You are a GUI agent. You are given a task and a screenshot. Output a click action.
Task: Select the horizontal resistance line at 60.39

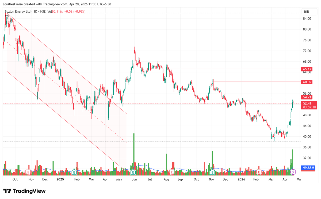(256, 82)
